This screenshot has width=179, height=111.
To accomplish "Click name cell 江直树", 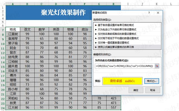I will point(13,34).
